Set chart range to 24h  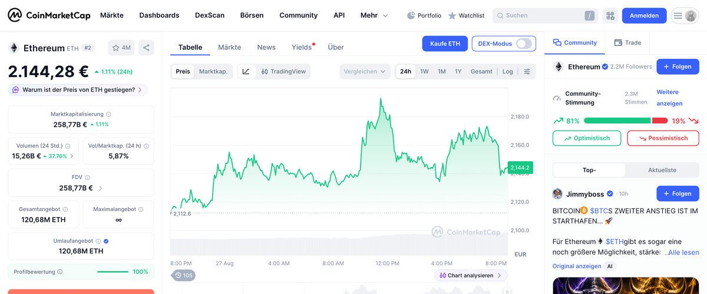[406, 71]
